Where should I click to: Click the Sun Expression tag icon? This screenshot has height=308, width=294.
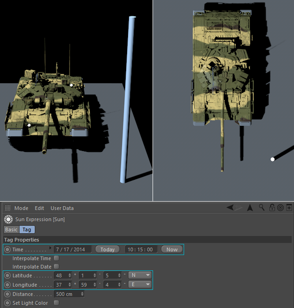(x=7, y=219)
